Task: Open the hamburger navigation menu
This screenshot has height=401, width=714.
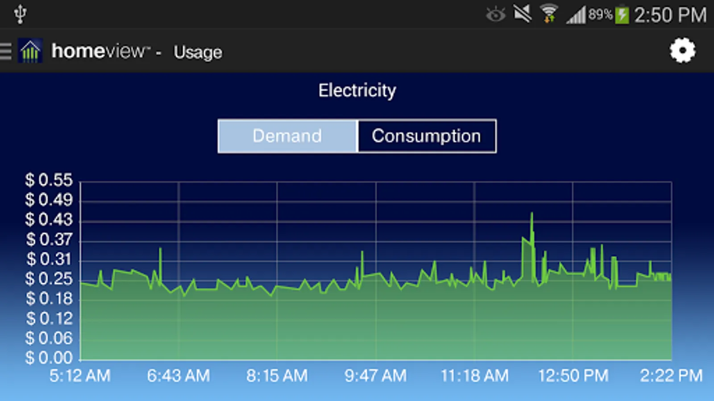Action: pos(6,51)
